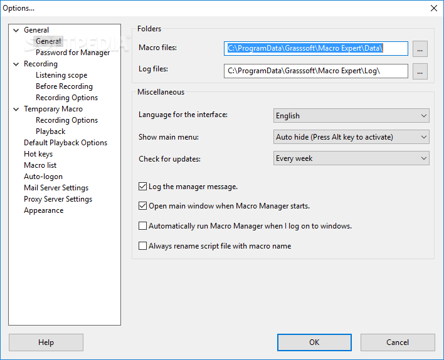
Task: Open the Macro list settings
Action: click(x=40, y=165)
